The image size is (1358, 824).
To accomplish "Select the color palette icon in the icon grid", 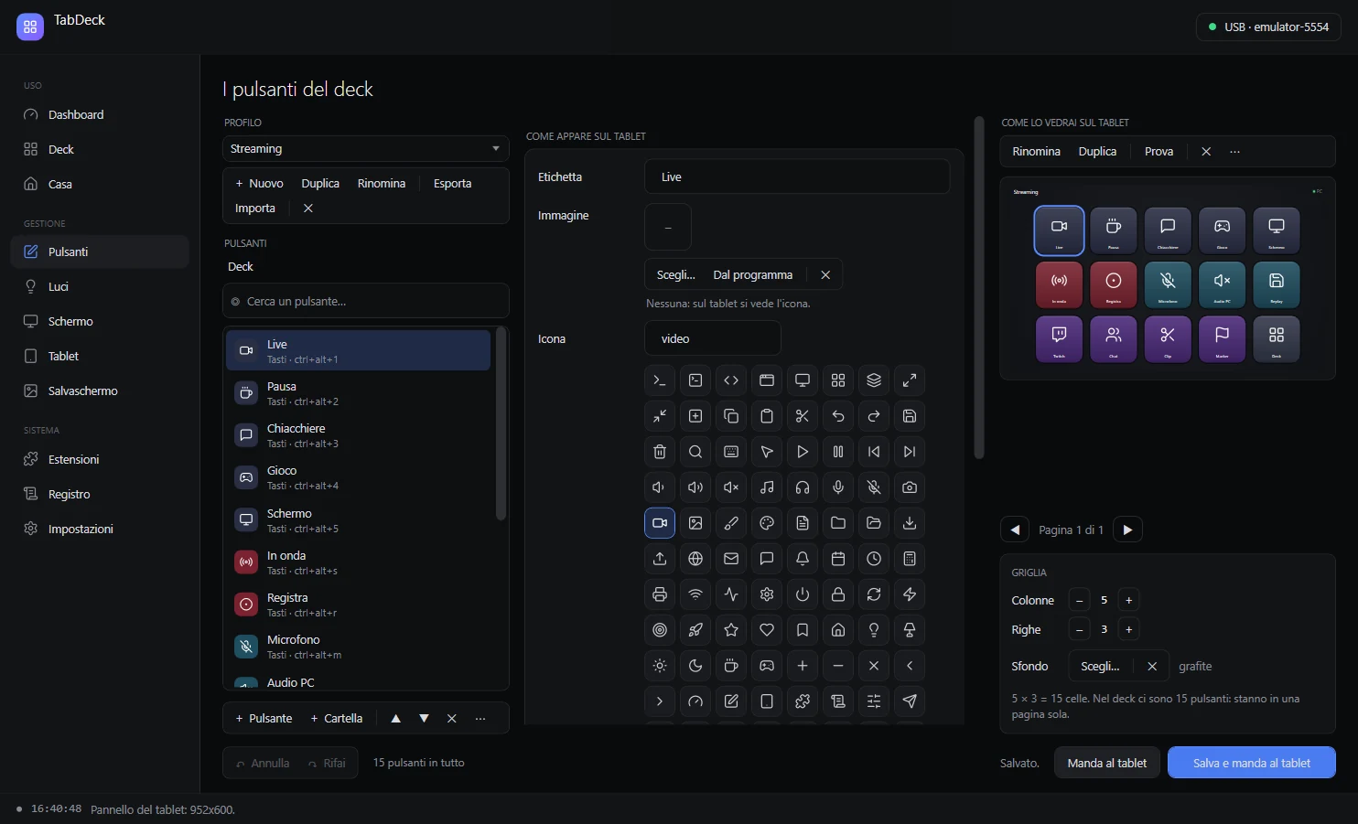I will (x=767, y=523).
